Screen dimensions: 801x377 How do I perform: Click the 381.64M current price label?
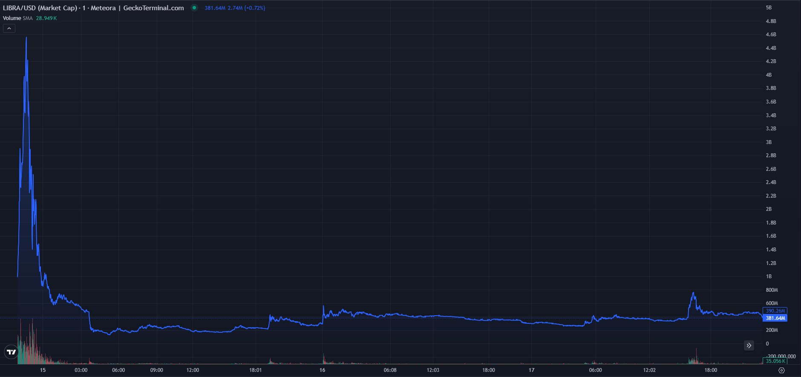click(x=775, y=318)
